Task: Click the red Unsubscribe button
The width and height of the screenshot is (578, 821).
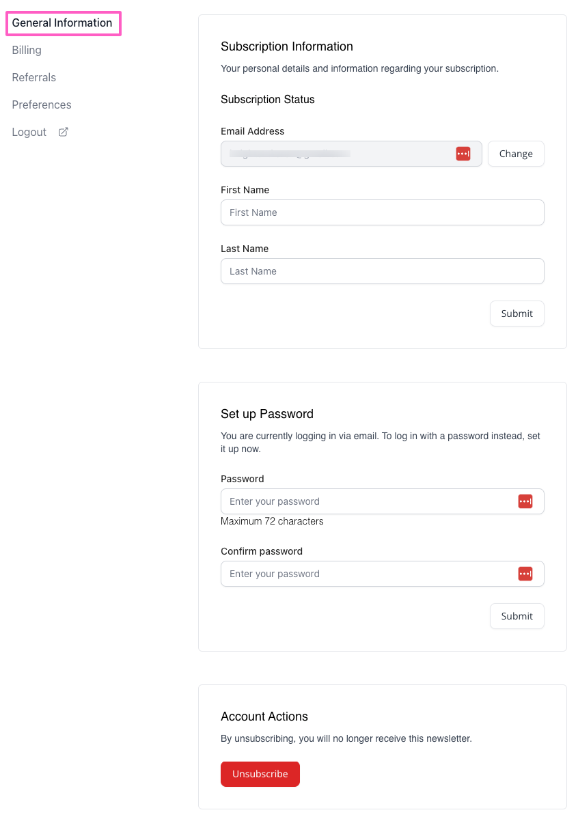Action: [x=260, y=774]
